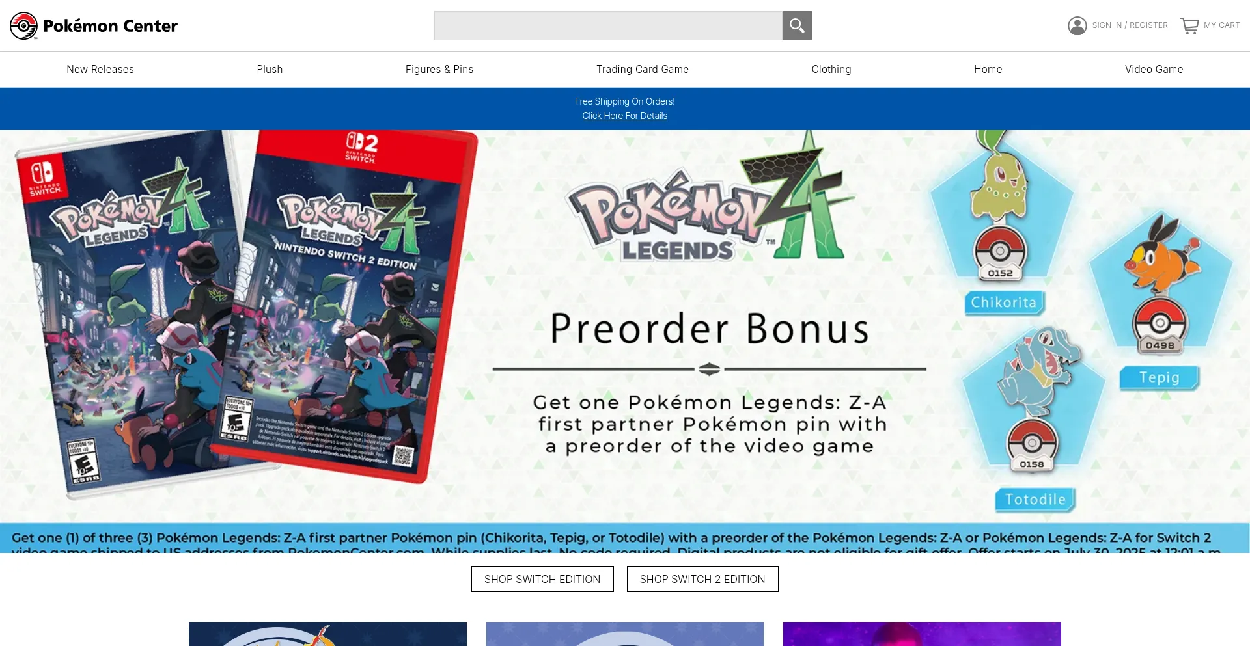The image size is (1250, 646).
Task: Follow the Click Here For Details link
Action: tap(625, 116)
